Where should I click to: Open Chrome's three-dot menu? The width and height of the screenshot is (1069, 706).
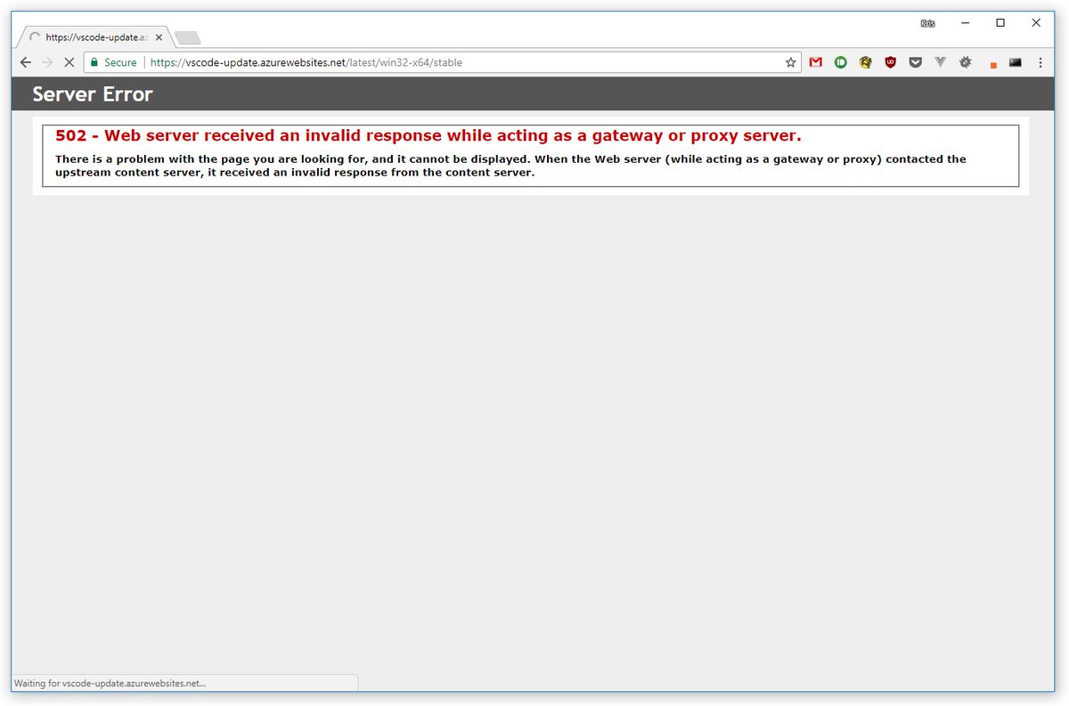click(1040, 62)
